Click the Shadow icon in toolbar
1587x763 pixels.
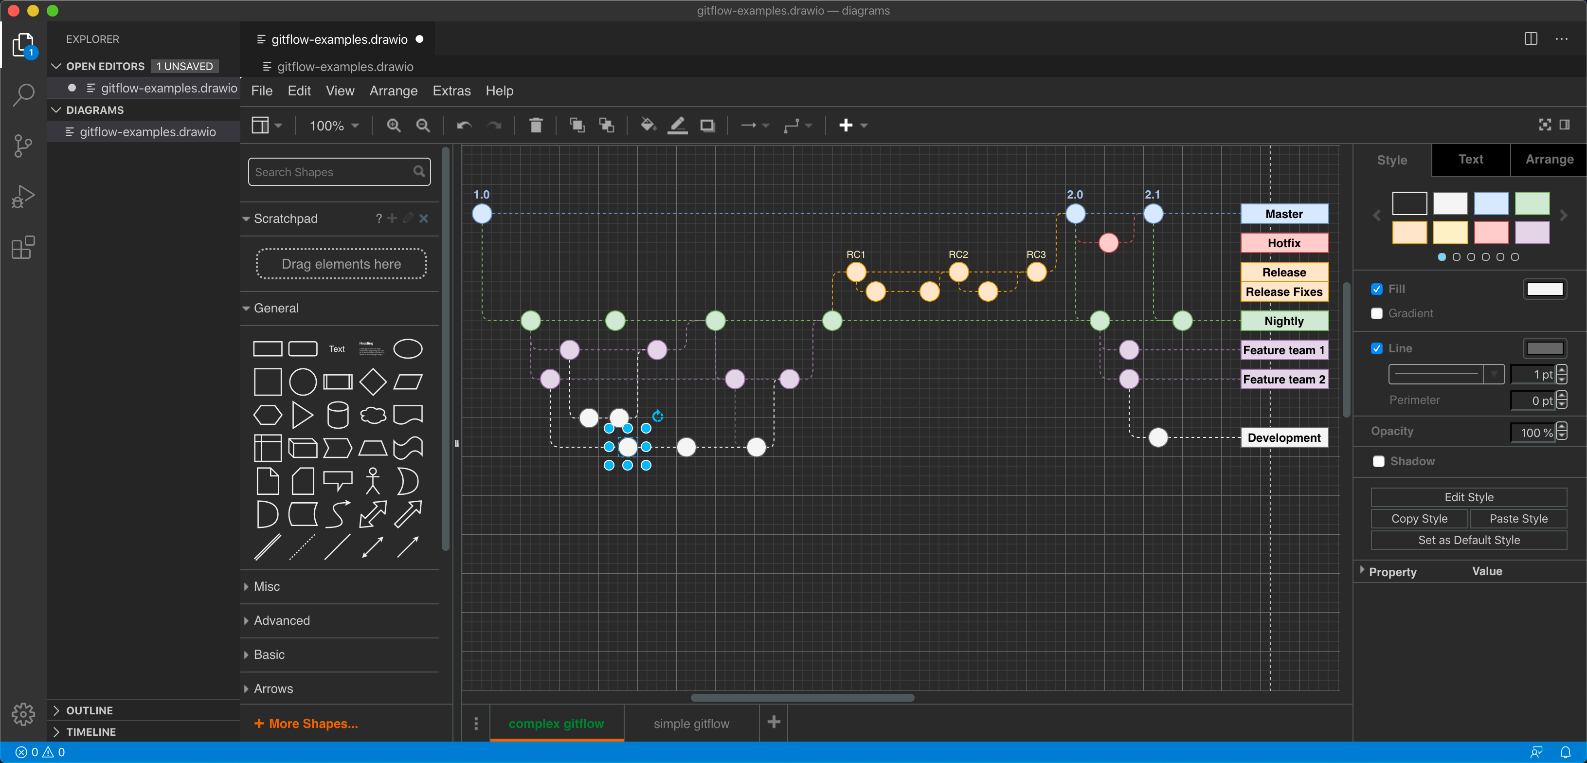coord(707,125)
